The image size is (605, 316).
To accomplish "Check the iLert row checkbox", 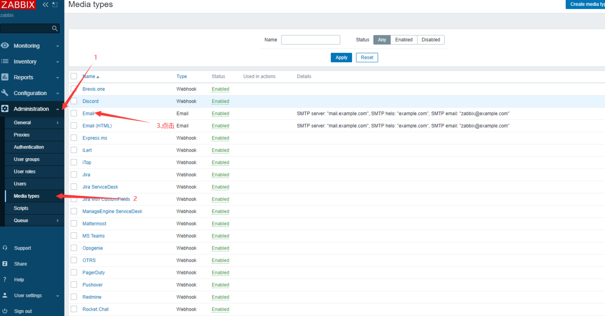I will click(74, 150).
